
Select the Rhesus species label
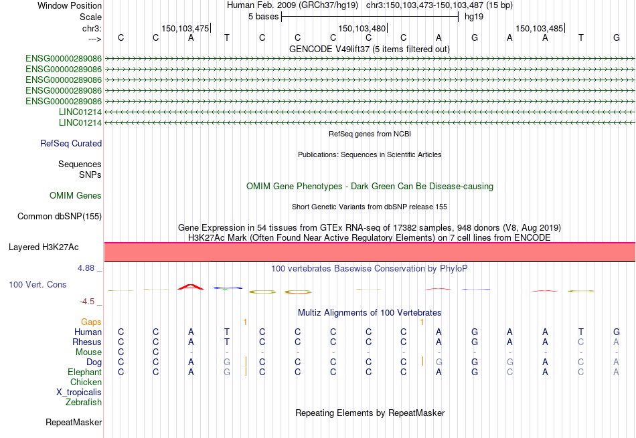[x=87, y=342]
